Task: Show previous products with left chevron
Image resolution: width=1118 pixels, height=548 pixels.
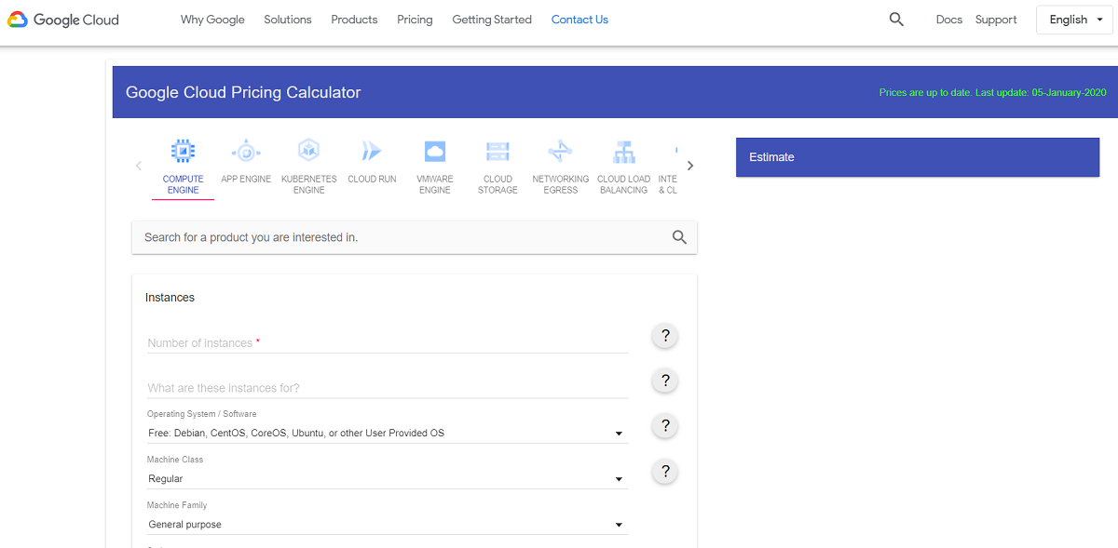Action: click(x=139, y=166)
